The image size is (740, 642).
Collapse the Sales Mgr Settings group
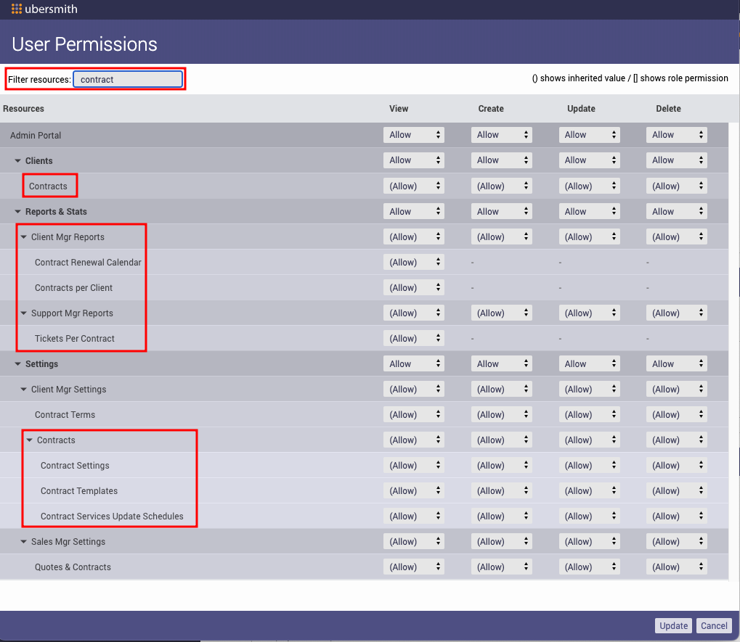click(24, 542)
